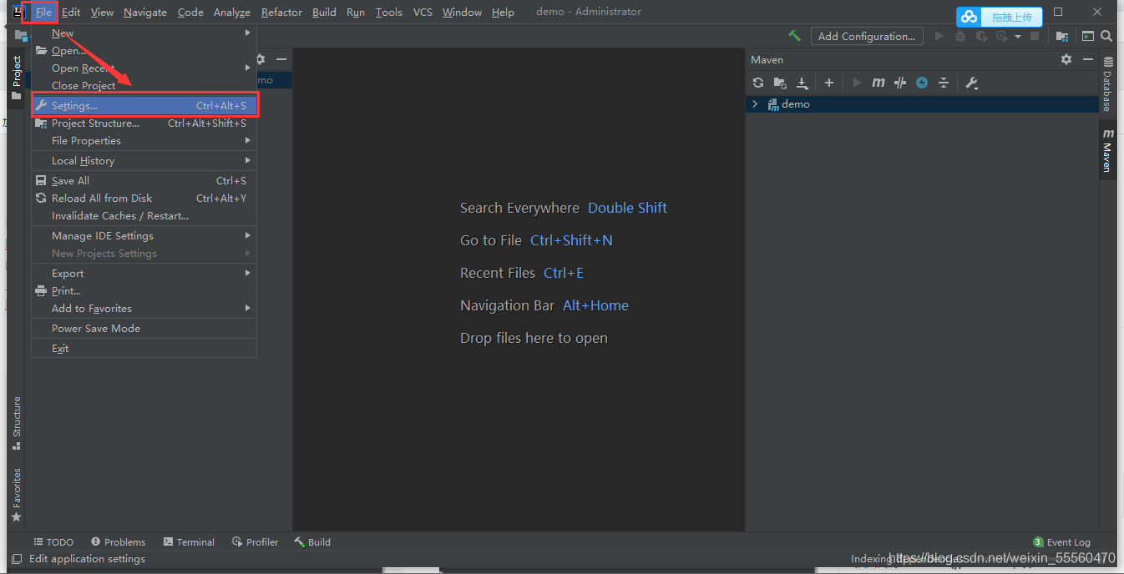The height and width of the screenshot is (574, 1124).
Task: Click the green Build Project hammer icon
Action: 794,36
